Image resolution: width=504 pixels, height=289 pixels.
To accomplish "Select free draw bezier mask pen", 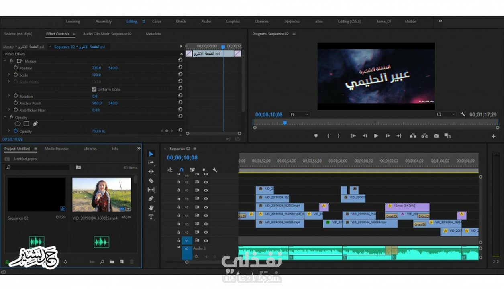I will point(35,124).
